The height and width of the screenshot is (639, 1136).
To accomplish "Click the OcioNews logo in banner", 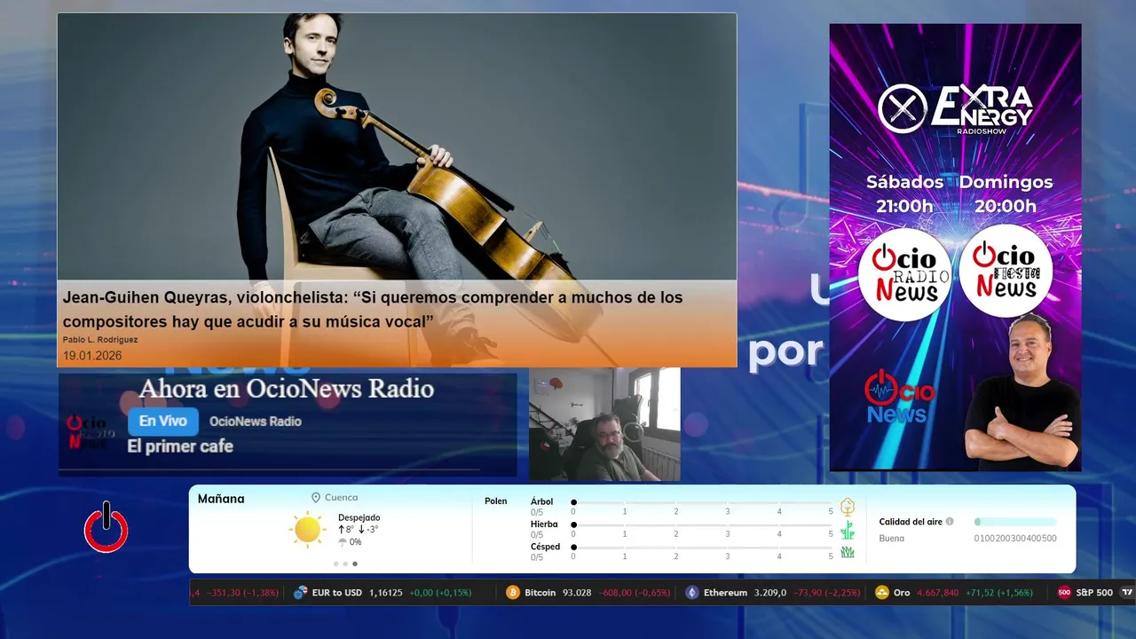I will (x=898, y=397).
